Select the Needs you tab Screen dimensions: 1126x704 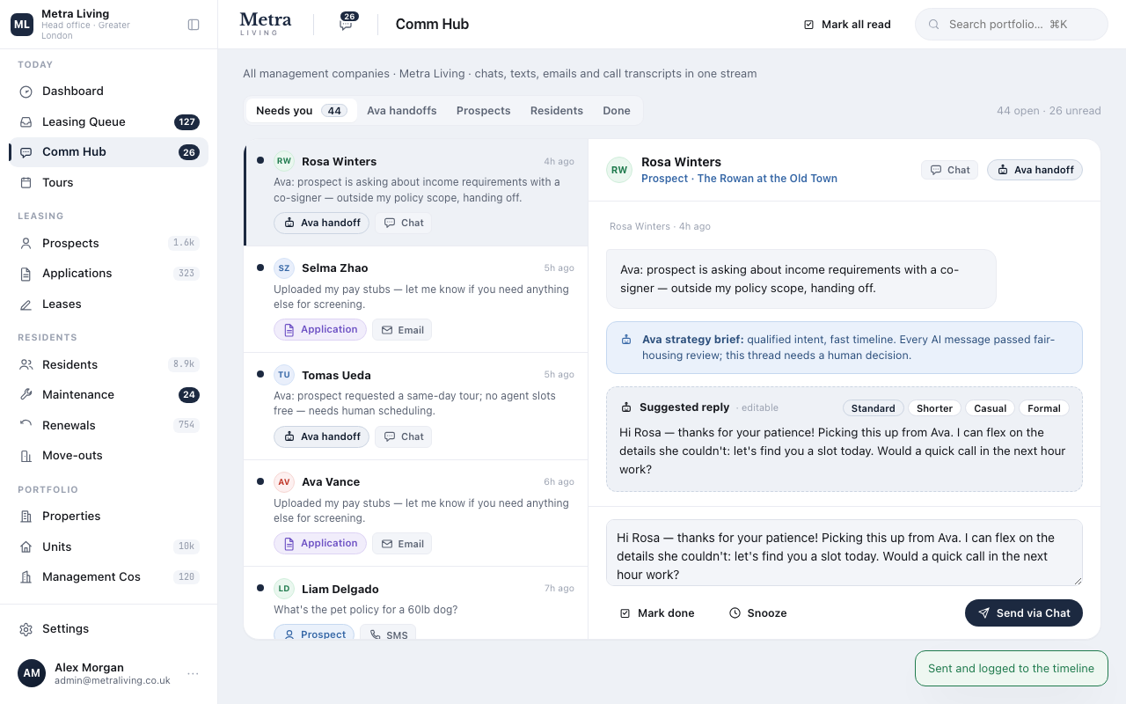(x=302, y=111)
